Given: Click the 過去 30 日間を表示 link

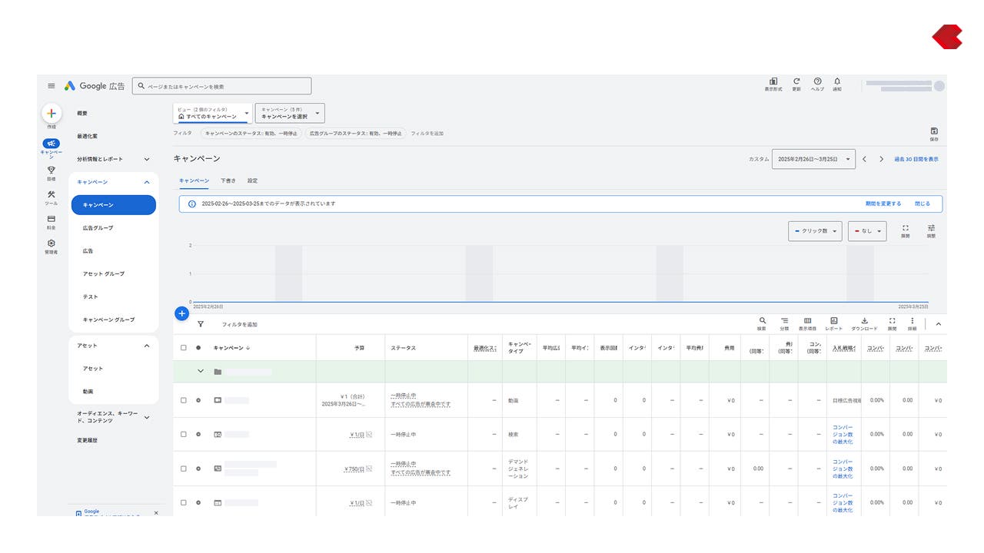Looking at the screenshot, I should tap(916, 159).
